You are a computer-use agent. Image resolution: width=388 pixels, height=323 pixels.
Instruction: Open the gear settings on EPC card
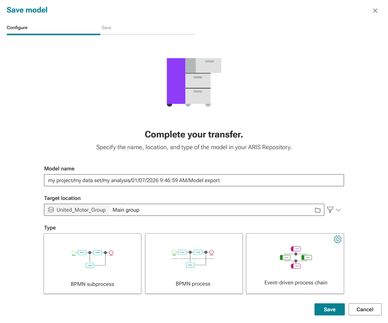pos(338,239)
